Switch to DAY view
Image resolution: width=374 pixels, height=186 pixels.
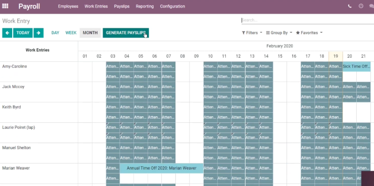(x=55, y=33)
